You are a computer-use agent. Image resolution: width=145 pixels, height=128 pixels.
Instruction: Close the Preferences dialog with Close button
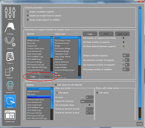click(140, 124)
